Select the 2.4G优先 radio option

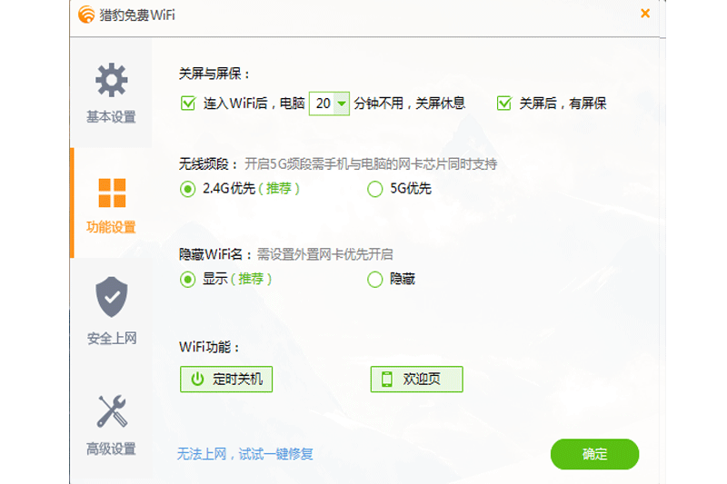point(188,189)
